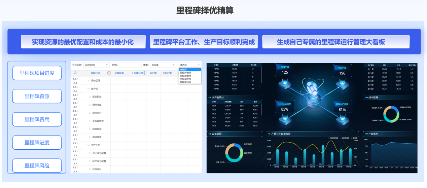Switch to 里程碑项目进度 in left sidebar
The width and height of the screenshot is (427, 188).
(37, 73)
